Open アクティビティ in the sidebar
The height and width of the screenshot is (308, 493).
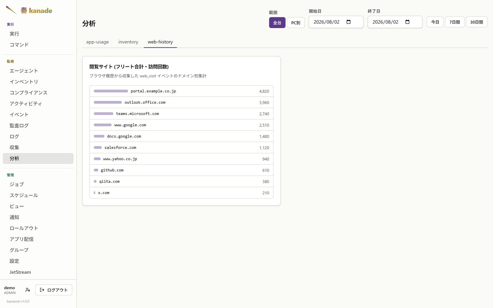38,104
